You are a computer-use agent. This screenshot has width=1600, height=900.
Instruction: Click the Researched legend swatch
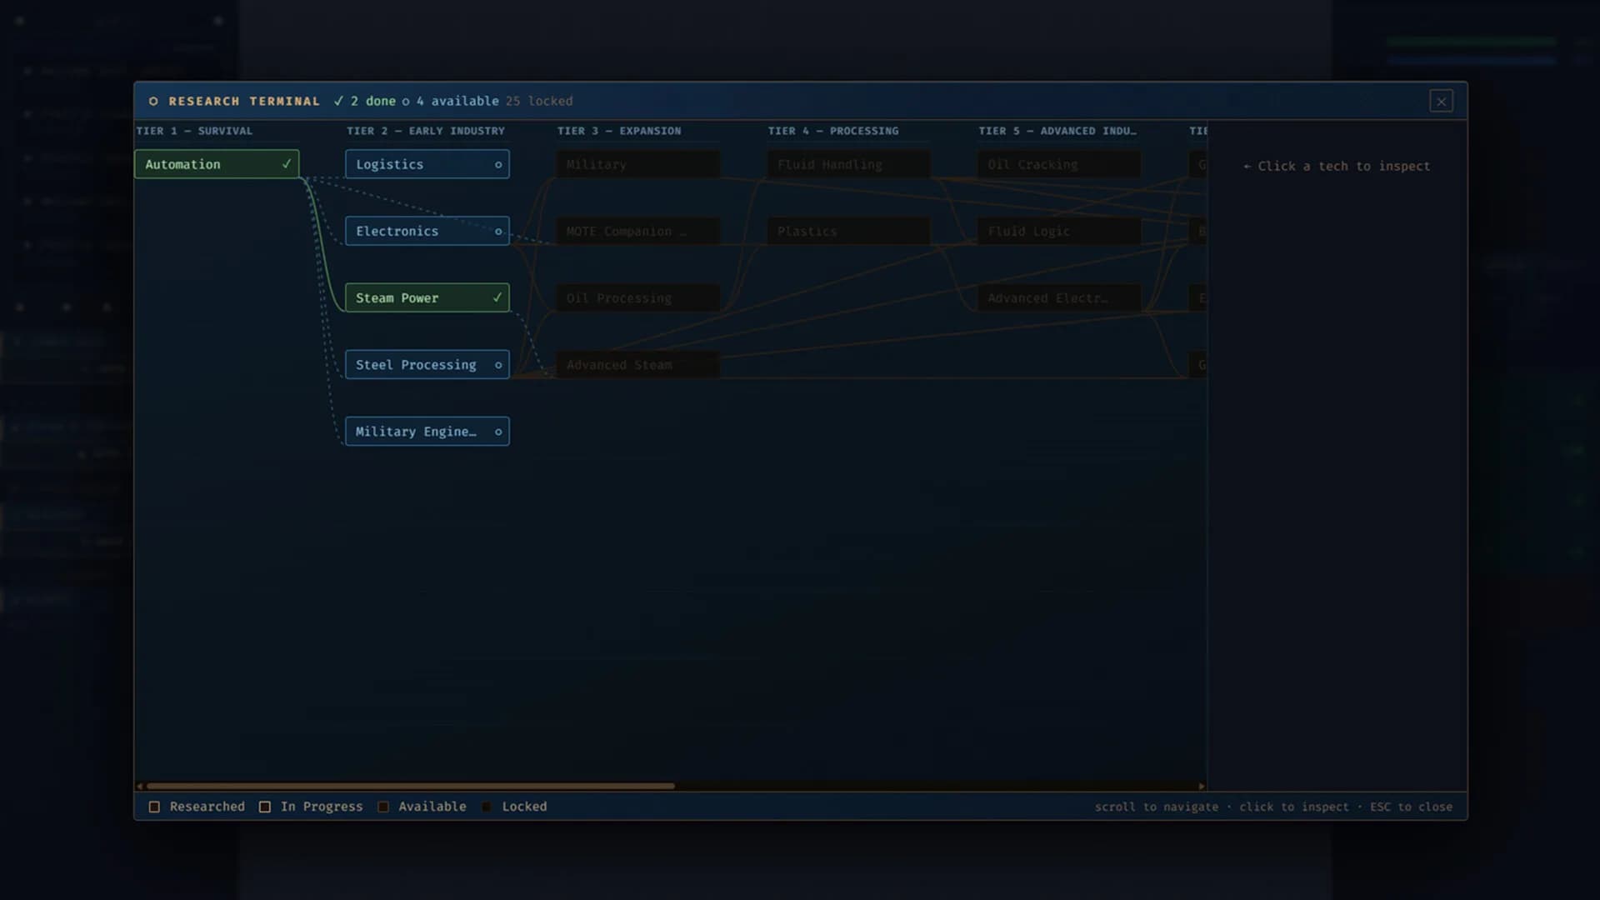(154, 807)
